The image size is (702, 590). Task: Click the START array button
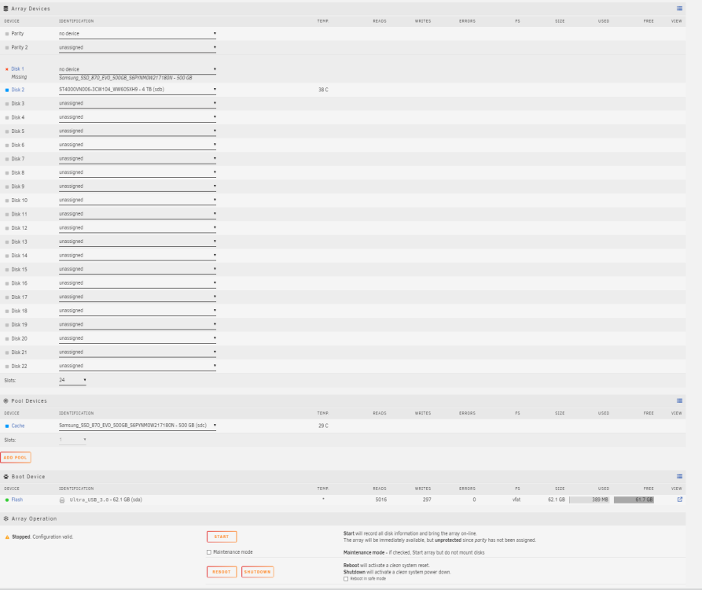coord(222,537)
